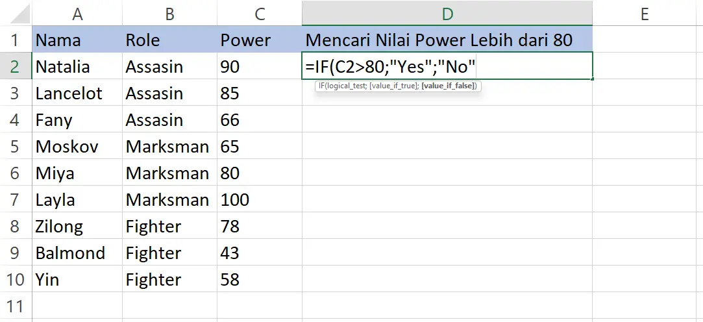Select column A header

pos(77,14)
